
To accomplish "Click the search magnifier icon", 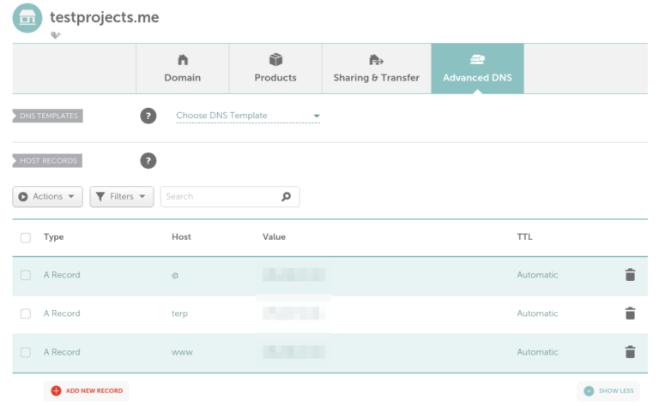I will pyautogui.click(x=287, y=196).
